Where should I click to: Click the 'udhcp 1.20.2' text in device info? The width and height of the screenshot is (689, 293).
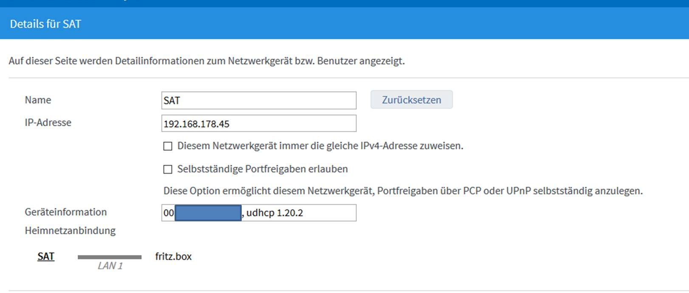tap(274, 213)
